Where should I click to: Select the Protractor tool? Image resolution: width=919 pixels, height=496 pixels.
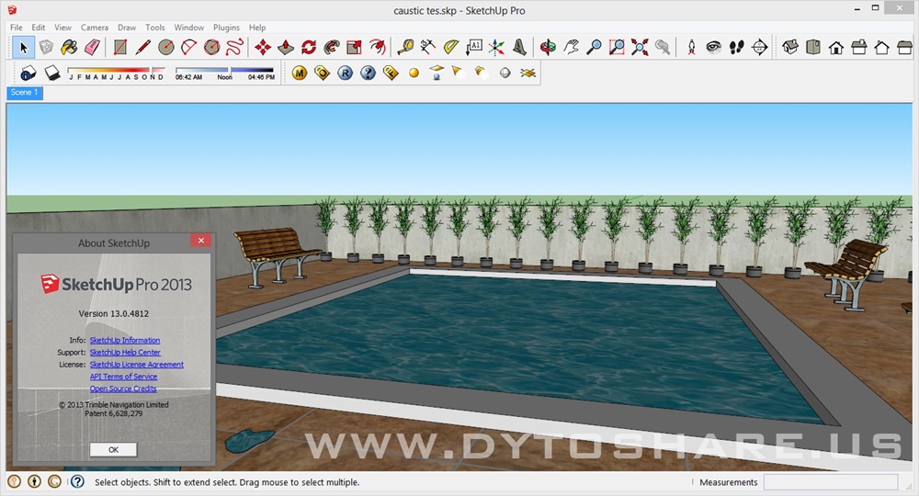coord(450,48)
